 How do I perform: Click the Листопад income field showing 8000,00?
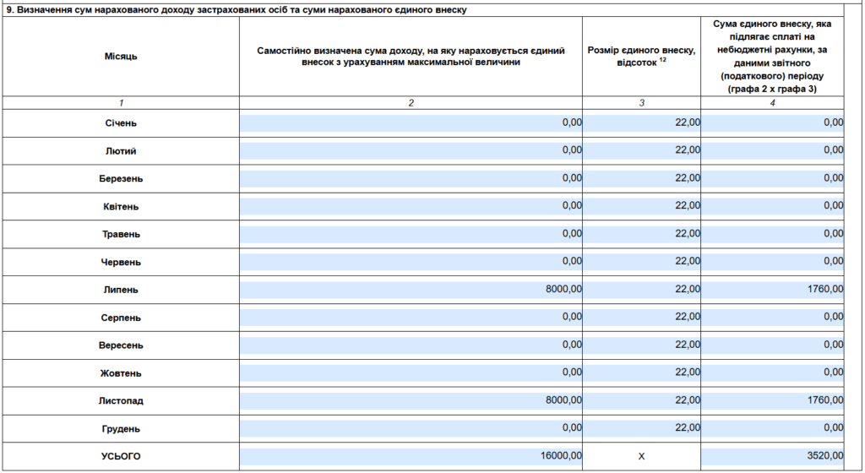[411, 400]
